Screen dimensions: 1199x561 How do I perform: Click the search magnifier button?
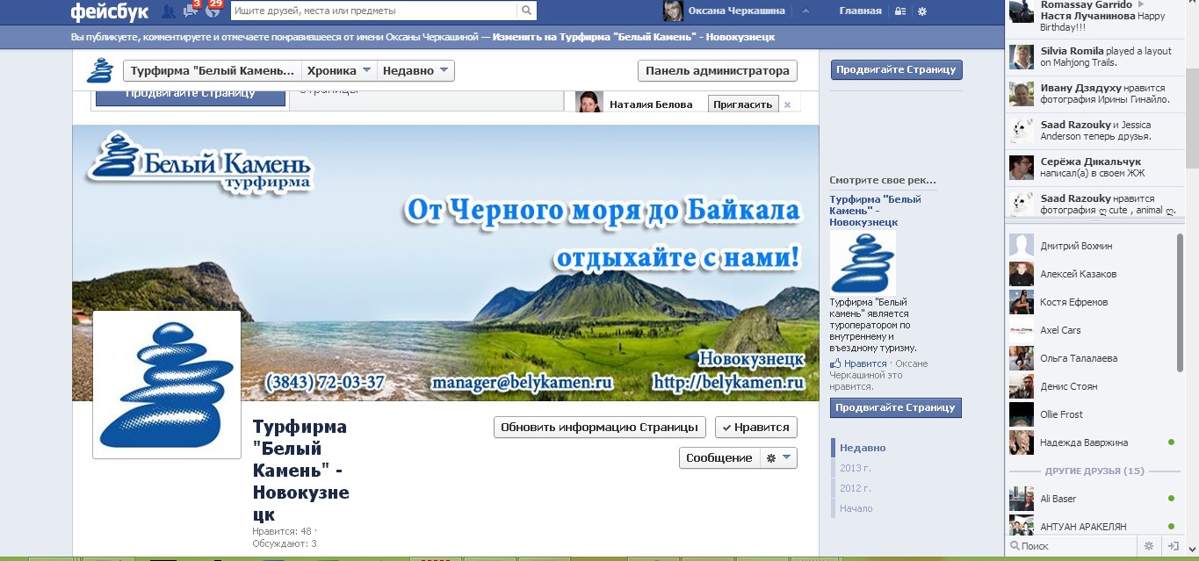tap(526, 11)
